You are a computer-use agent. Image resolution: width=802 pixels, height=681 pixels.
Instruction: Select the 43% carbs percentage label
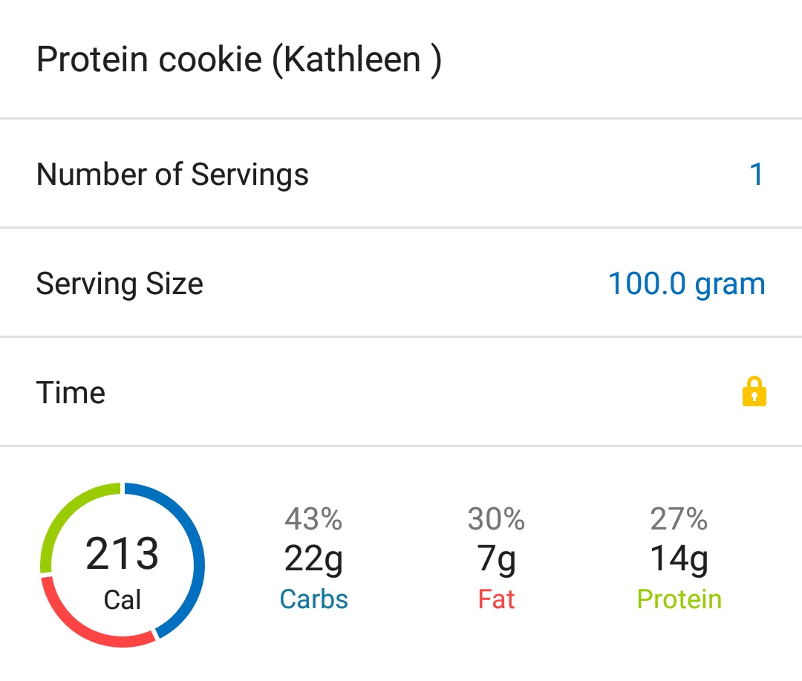coord(313,521)
